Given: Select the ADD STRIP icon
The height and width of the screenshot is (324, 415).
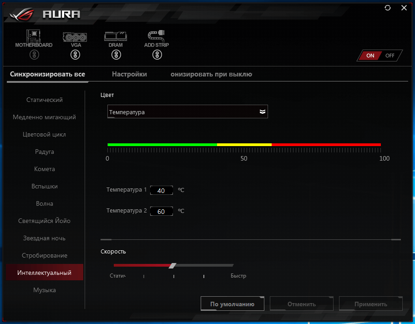Looking at the screenshot, I should 157,36.
